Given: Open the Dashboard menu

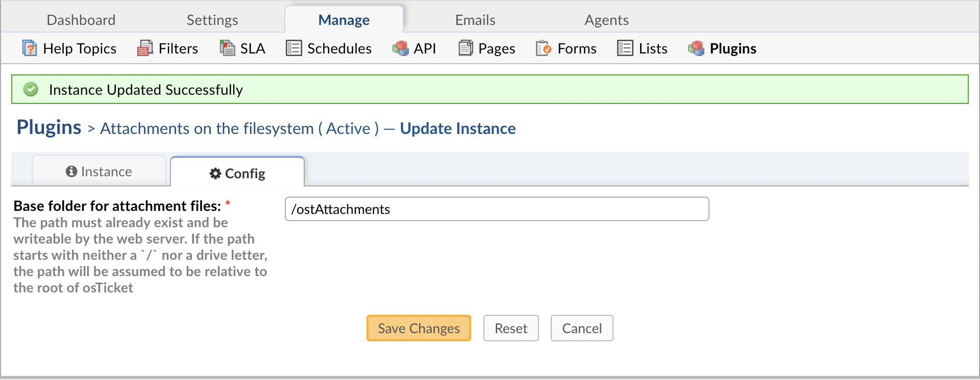Looking at the screenshot, I should (x=81, y=20).
